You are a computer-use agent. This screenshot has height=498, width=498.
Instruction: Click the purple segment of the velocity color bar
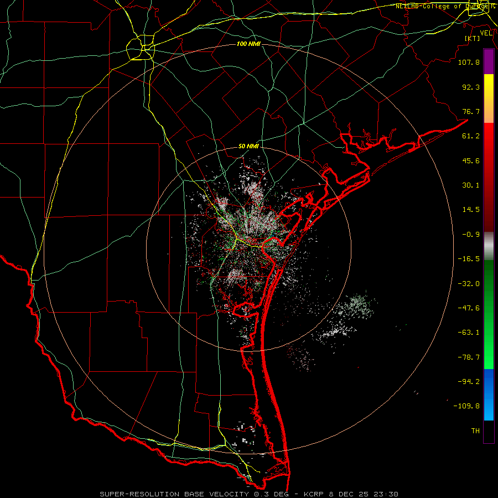489,62
